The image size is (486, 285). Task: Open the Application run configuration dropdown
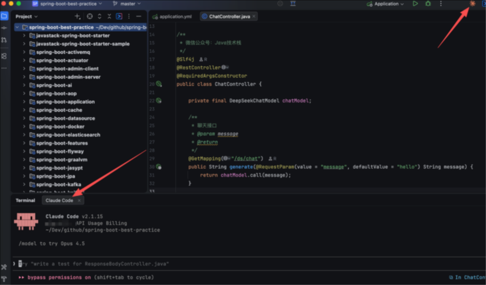[x=385, y=4]
